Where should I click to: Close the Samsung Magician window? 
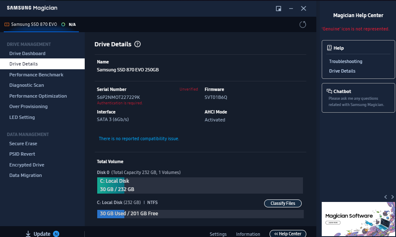303,9
